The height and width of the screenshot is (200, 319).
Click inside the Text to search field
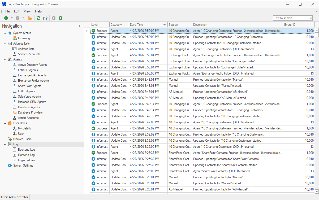point(291,18)
